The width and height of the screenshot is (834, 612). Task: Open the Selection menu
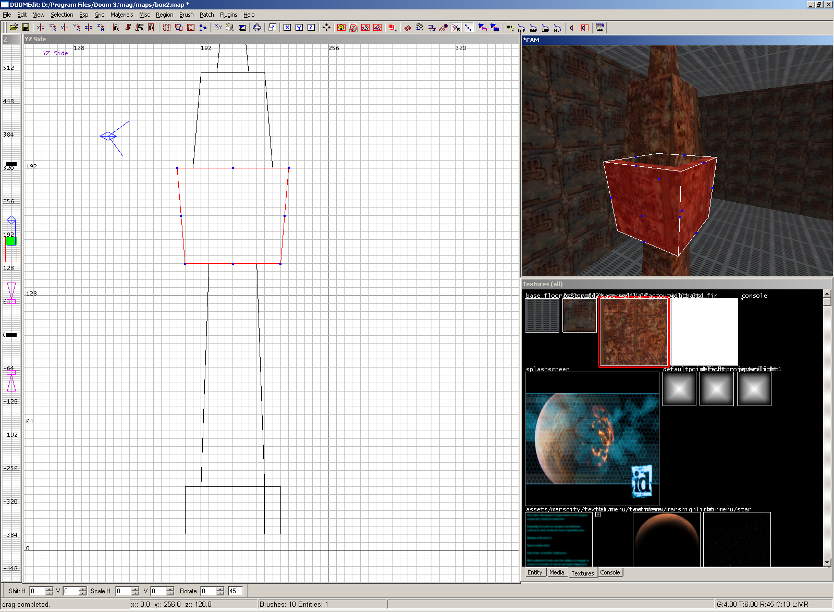pyautogui.click(x=62, y=15)
